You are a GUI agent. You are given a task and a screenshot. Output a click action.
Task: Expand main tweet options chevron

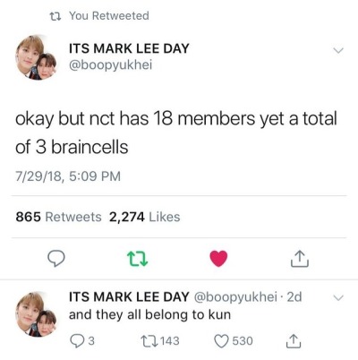pos(338,50)
